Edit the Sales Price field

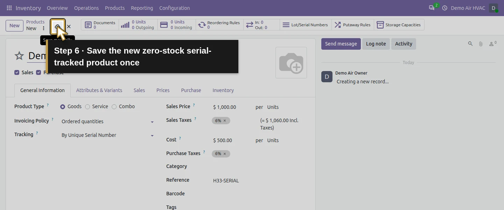coord(232,107)
